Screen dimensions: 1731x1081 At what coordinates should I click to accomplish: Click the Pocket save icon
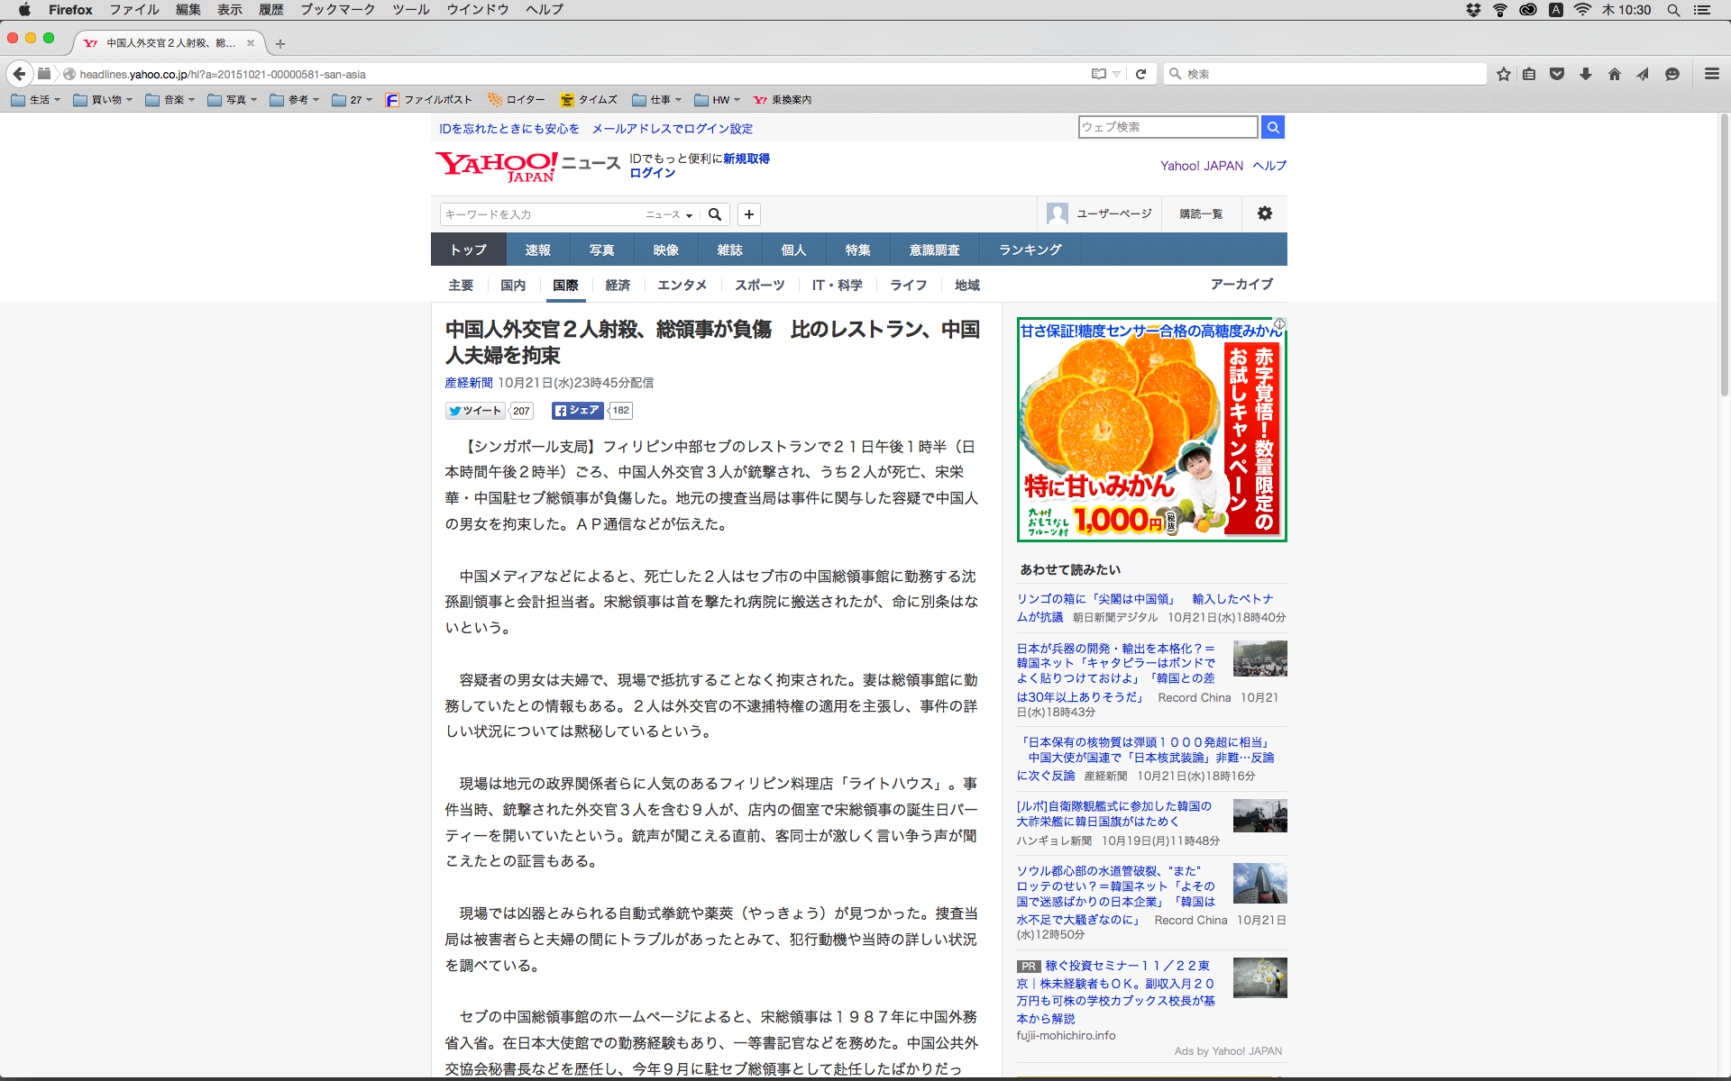pyautogui.click(x=1557, y=74)
